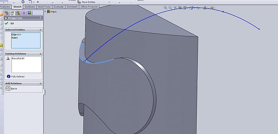Switch to the Surfaces tab
Viewport: 278px width, 134px height.
(x=30, y=7)
